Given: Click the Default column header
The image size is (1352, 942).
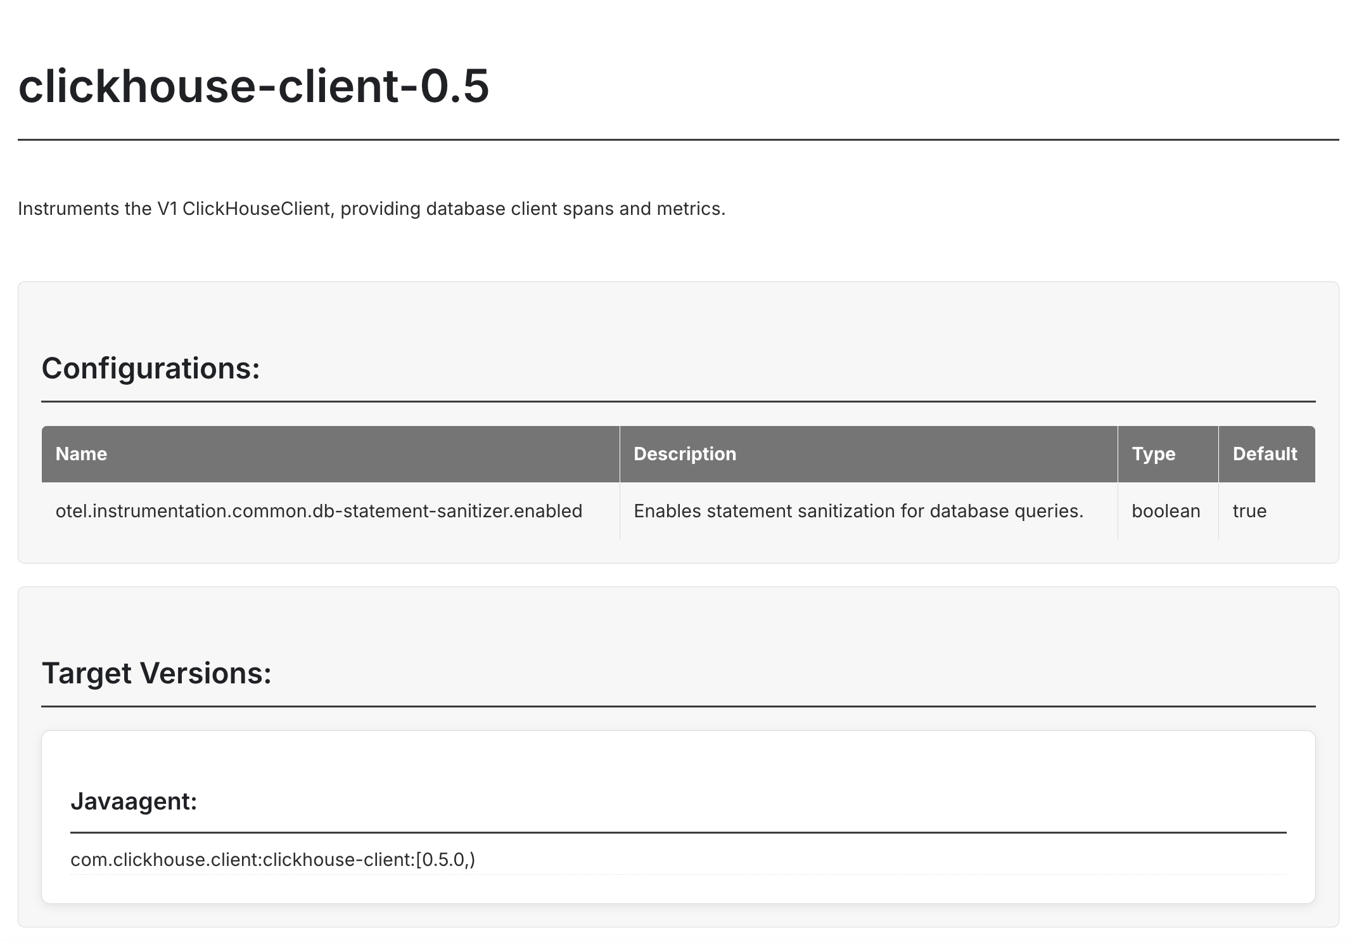Looking at the screenshot, I should click(1265, 454).
